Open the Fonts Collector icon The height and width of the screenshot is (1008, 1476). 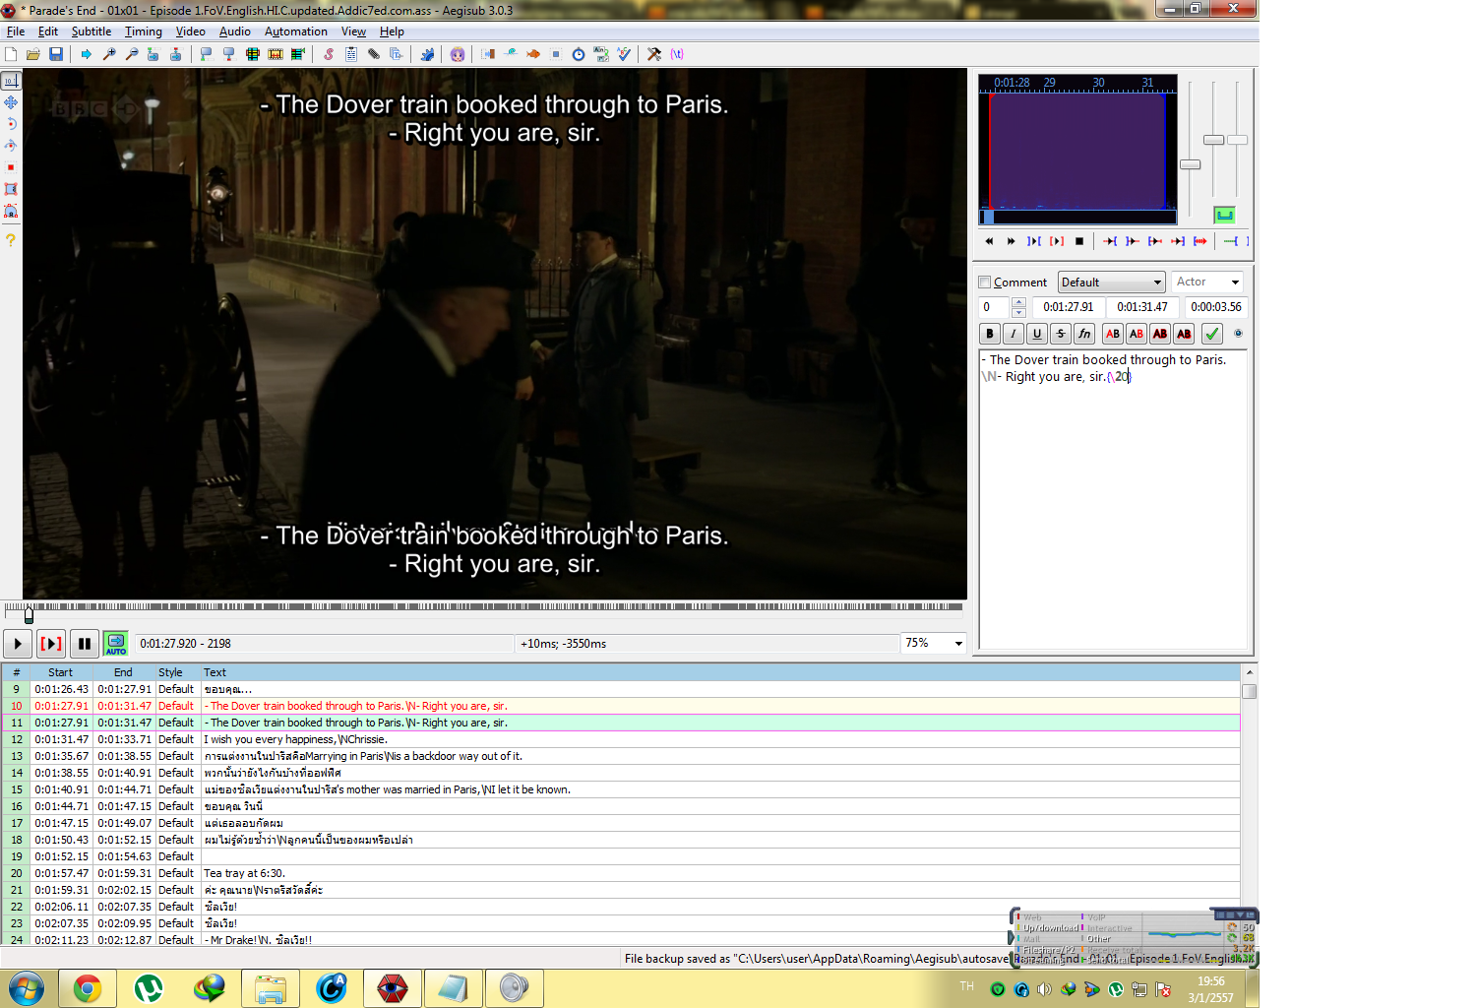pos(397,54)
